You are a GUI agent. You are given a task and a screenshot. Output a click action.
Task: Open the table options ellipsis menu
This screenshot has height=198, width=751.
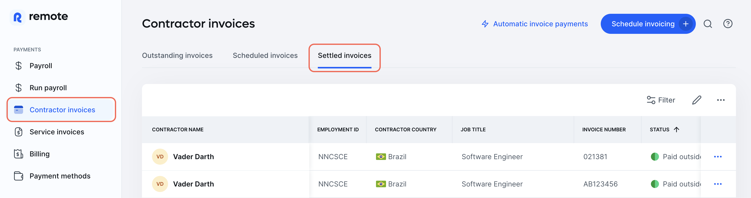(721, 100)
